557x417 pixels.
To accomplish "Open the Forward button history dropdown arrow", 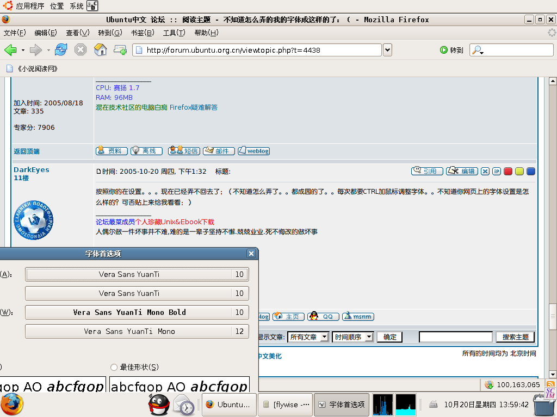I will pyautogui.click(x=48, y=50).
